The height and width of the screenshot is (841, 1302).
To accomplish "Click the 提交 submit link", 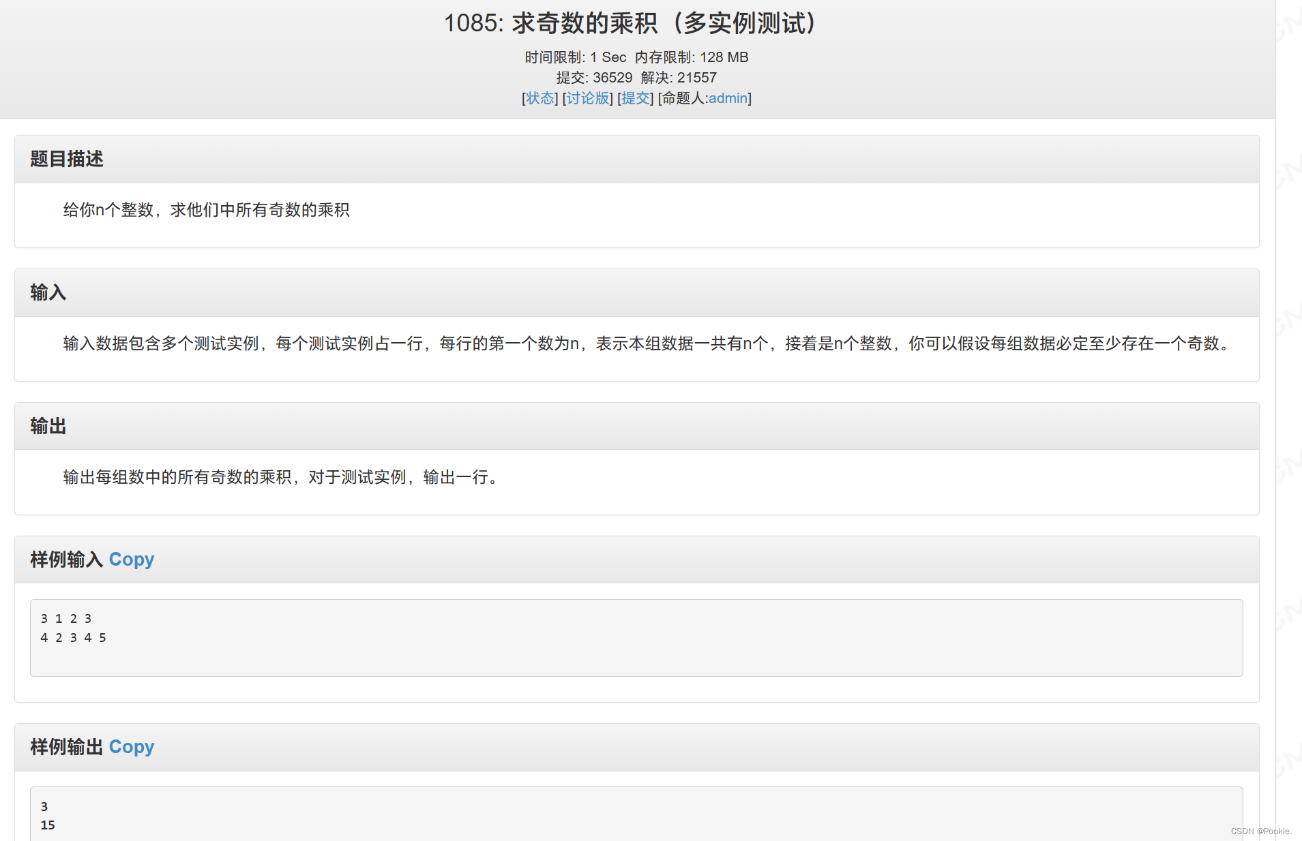I will click(635, 98).
